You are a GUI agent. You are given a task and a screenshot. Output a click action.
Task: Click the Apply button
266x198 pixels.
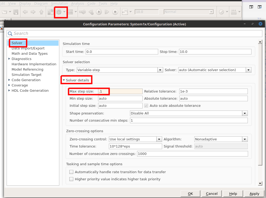tap(254, 194)
